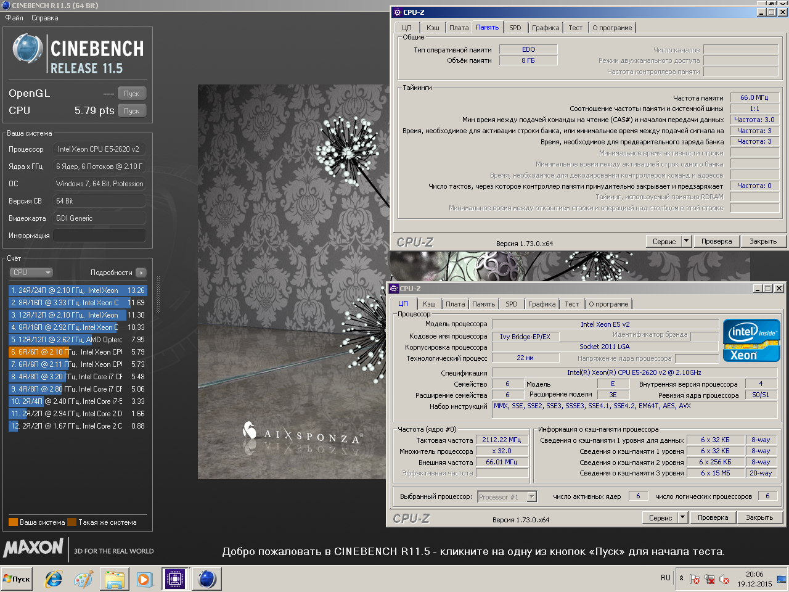The width and height of the screenshot is (789, 592).
Task: Launch Windows Media Player from the taskbar
Action: 144,579
